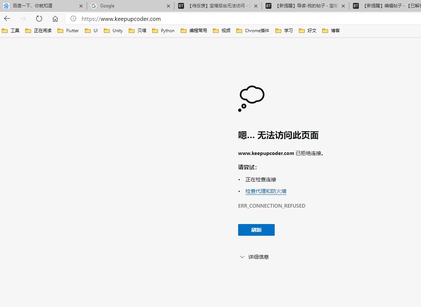Click the 检查代理和防火墙 link

point(266,191)
